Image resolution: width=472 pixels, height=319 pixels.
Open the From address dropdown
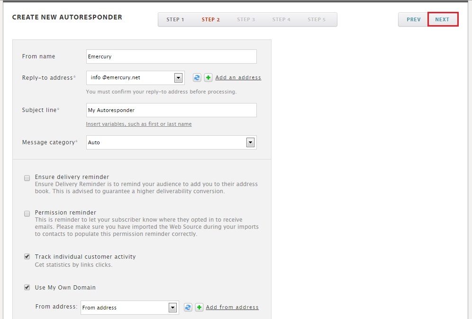172,308
